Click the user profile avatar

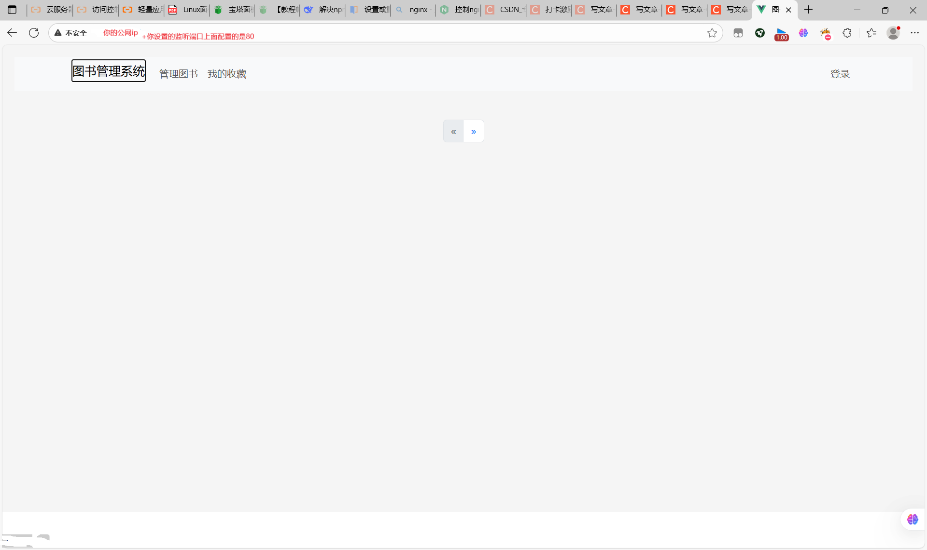click(893, 33)
